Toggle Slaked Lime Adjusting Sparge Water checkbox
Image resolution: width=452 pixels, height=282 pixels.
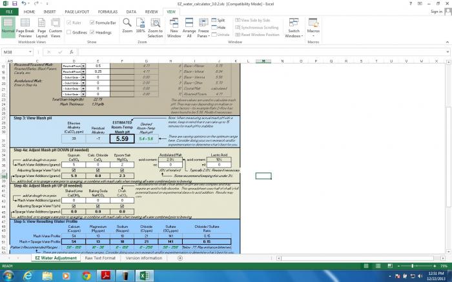coord(74,206)
